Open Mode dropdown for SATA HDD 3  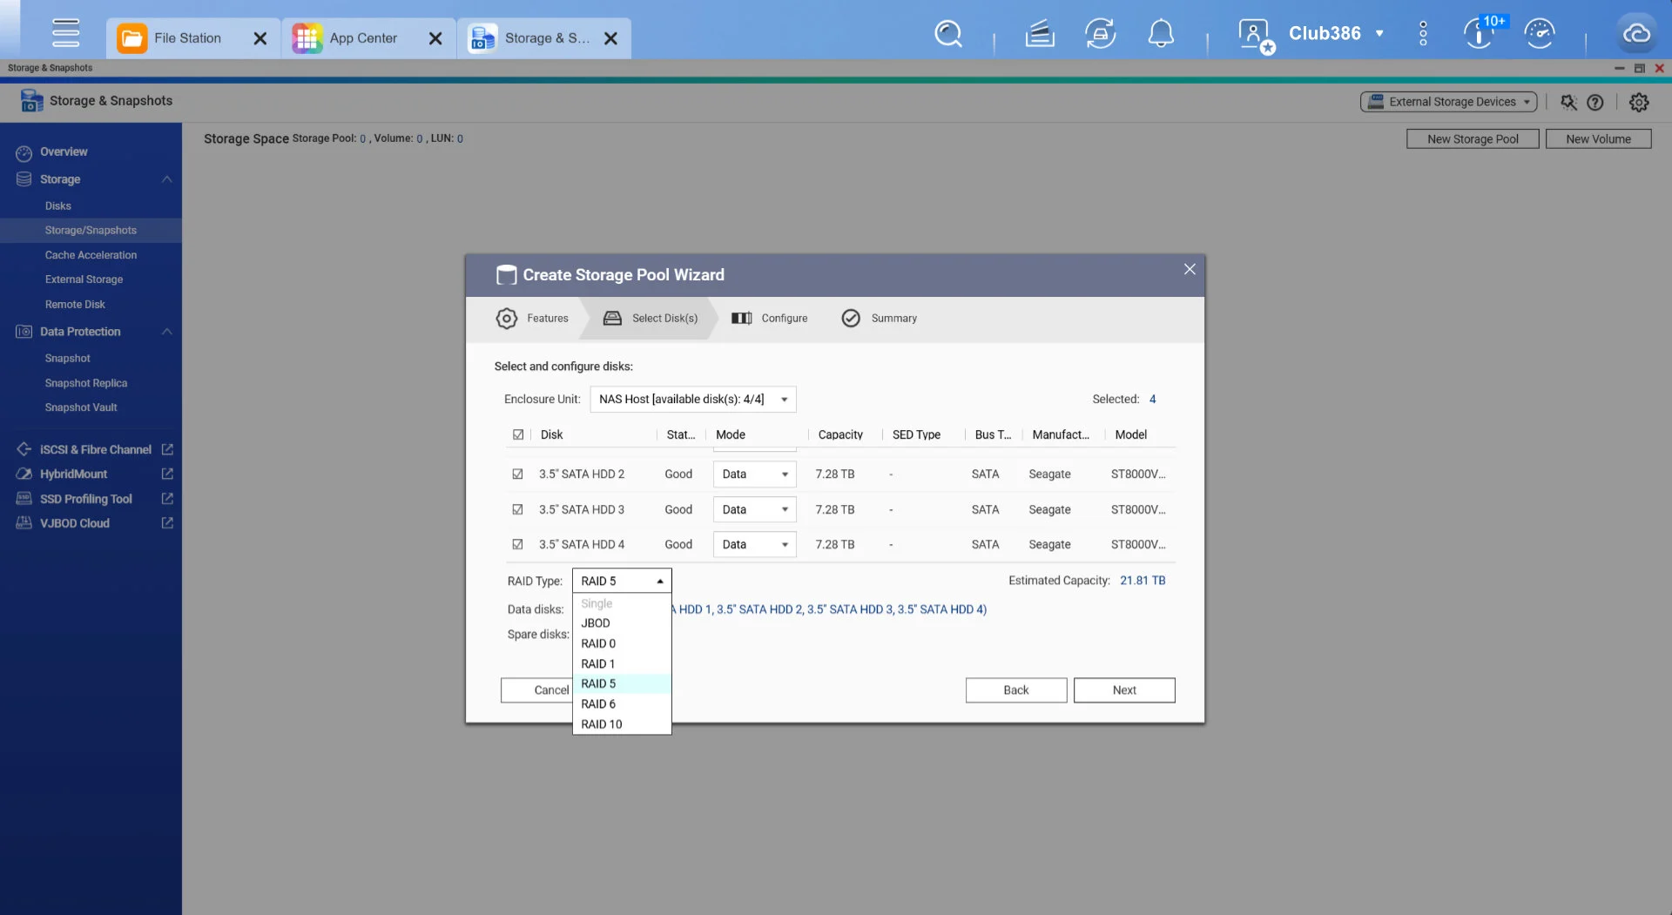[755, 509]
